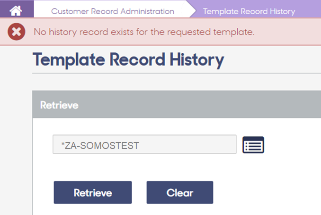Screen dimensions: 321x215
Task: Click the Retrieve section title text
Action: point(59,105)
